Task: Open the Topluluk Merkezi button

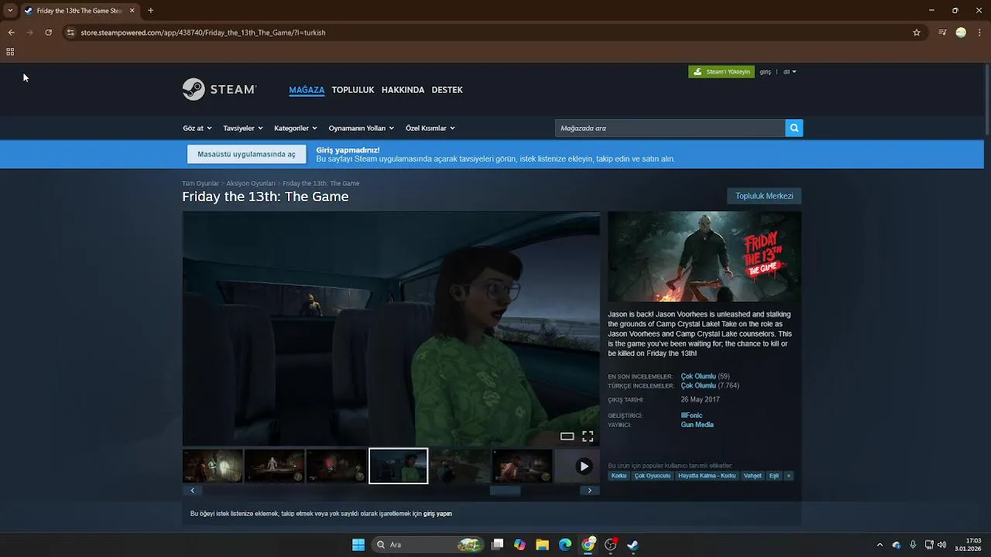Action: coord(764,196)
